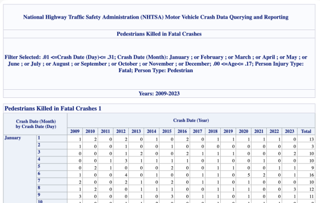The image size is (320, 203).
Task: Click the 2020 value 5 in the January 6 row
Action: tap(249, 175)
